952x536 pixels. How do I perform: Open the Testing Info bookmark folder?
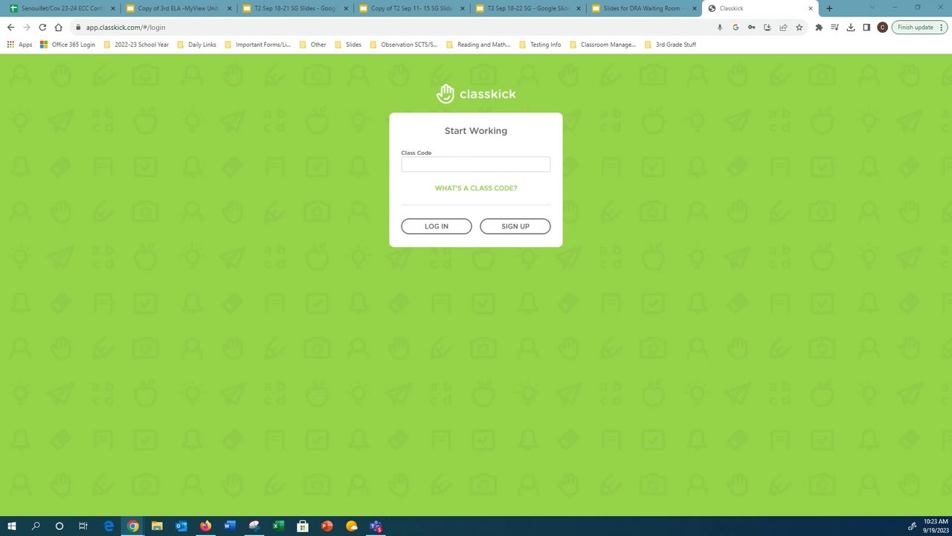[540, 45]
